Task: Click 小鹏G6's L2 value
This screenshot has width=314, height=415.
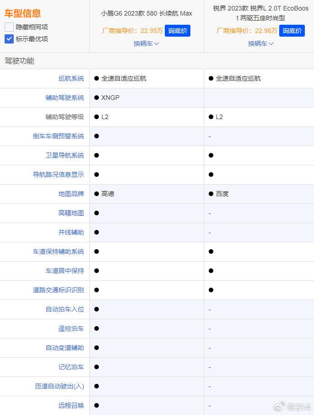Action: tap(105, 117)
